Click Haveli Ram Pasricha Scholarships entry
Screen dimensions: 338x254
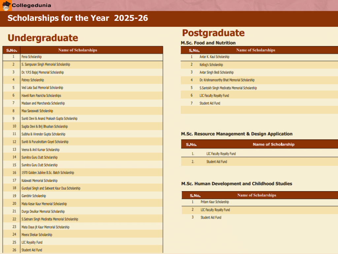(41, 96)
